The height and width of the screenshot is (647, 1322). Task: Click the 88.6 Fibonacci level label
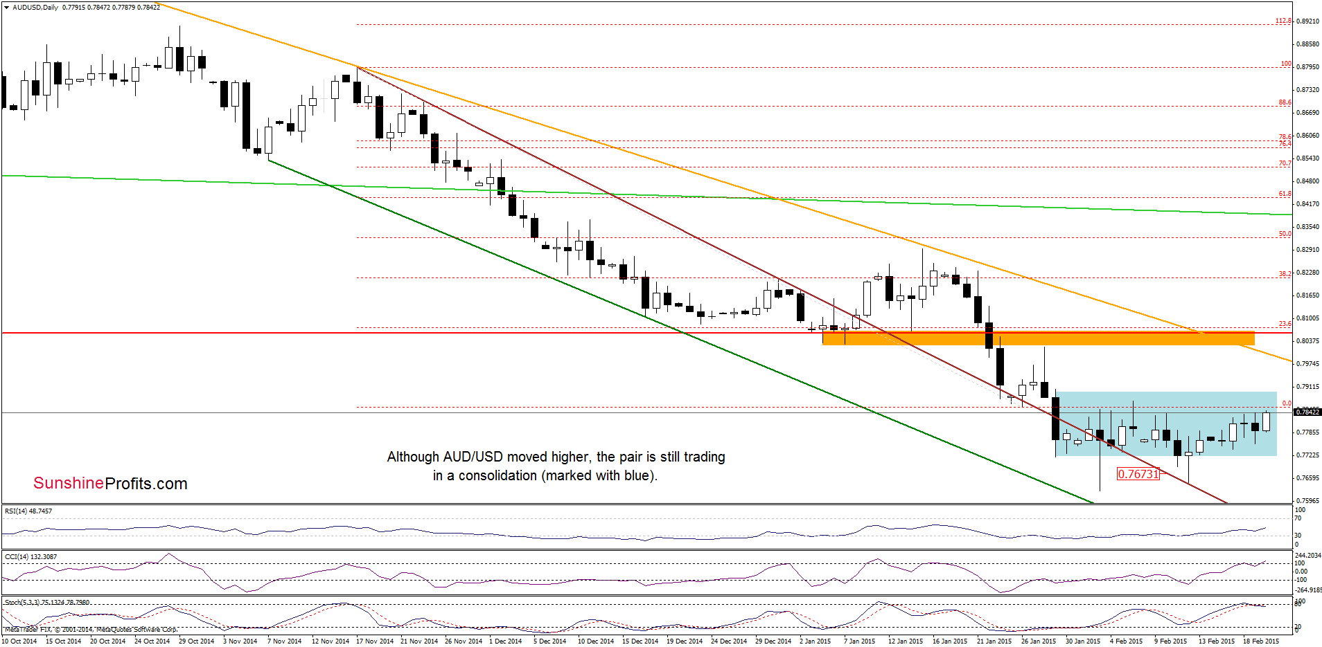[x=1285, y=102]
